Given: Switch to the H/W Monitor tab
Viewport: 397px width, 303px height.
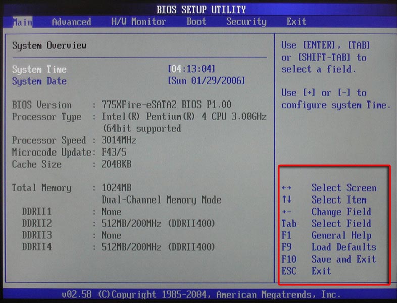Looking at the screenshot, I should click(x=138, y=22).
